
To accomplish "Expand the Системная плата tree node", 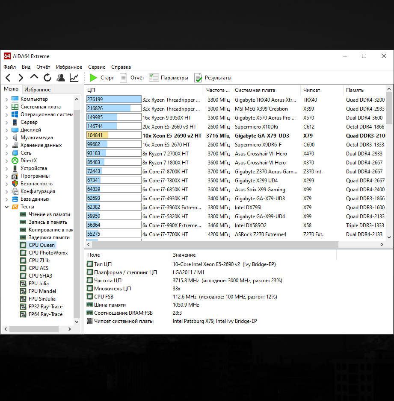I will (7, 107).
